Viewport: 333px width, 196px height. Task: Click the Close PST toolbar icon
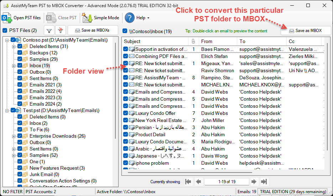tap(51, 18)
